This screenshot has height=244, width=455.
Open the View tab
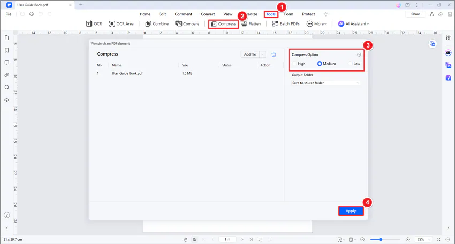[x=228, y=14]
